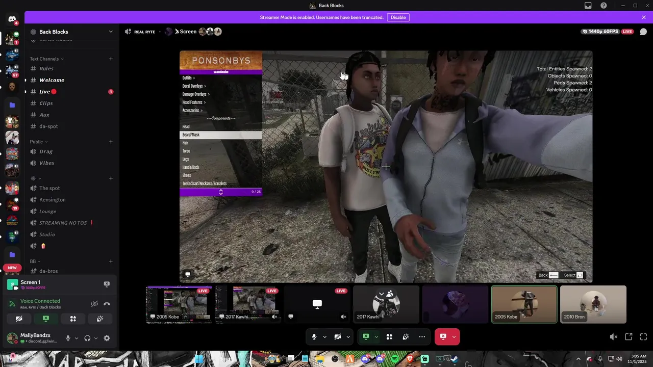Click green share screen button in voice panel

click(x=46, y=319)
